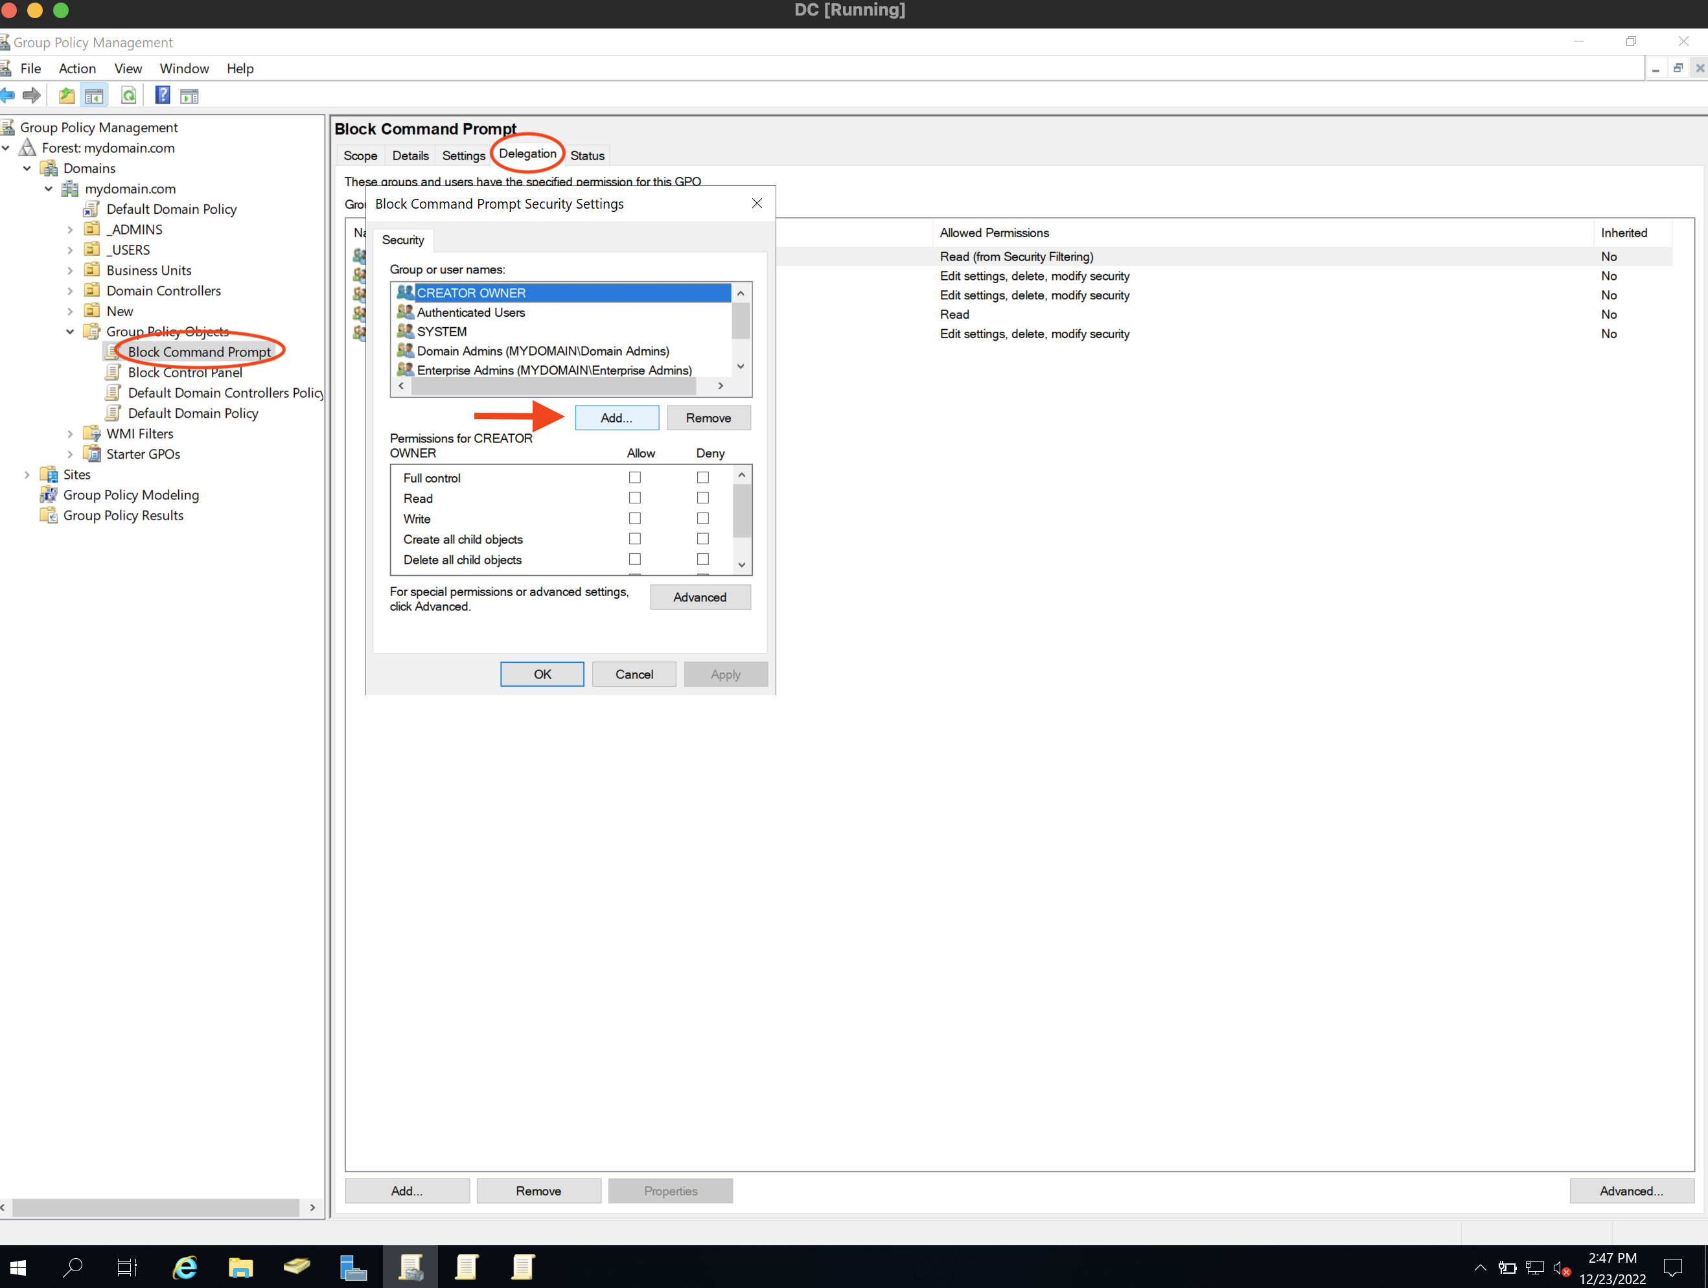The height and width of the screenshot is (1288, 1708).
Task: Click the Forward navigation arrow in the toolbar
Action: [32, 95]
